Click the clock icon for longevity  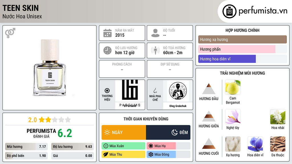click(x=108, y=50)
